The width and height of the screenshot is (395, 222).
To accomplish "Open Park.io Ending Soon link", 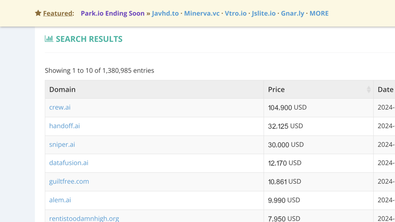I will 113,13.
